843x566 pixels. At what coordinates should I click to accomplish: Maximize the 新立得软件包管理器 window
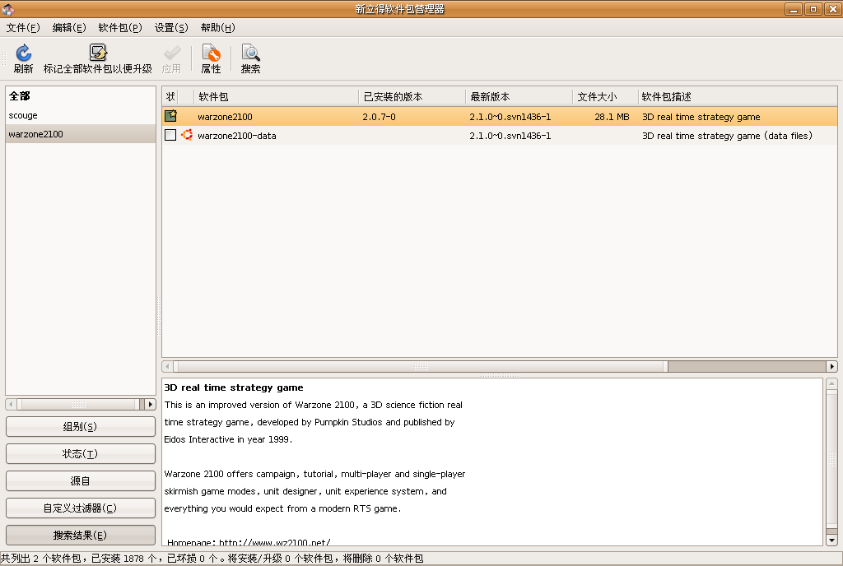(x=813, y=9)
